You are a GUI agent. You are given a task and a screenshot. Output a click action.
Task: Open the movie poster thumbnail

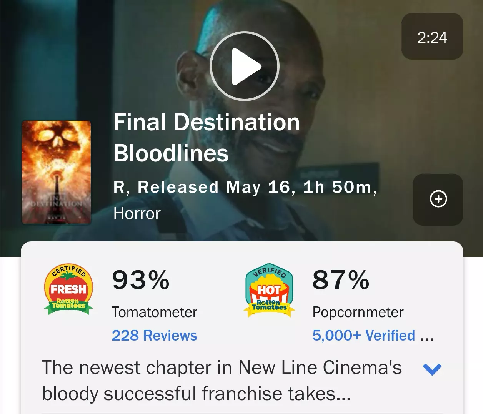coord(57,173)
